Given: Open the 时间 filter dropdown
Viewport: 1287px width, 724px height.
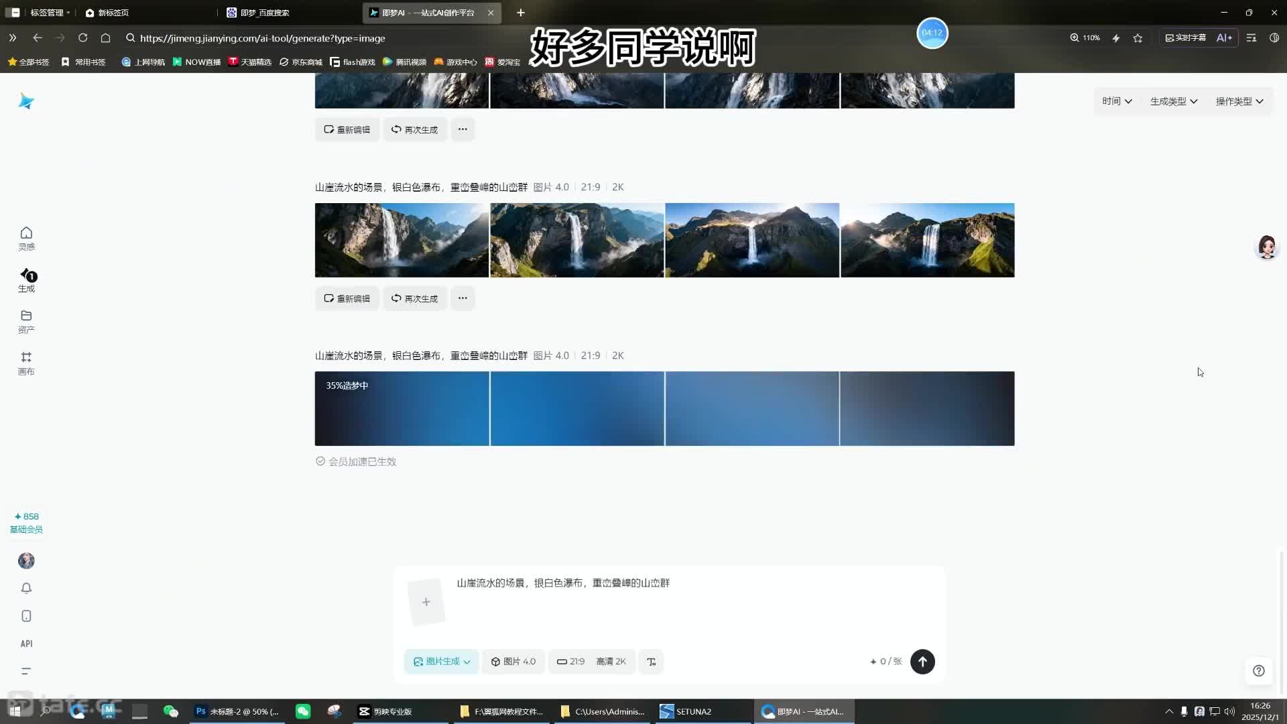Looking at the screenshot, I should click(x=1115, y=101).
